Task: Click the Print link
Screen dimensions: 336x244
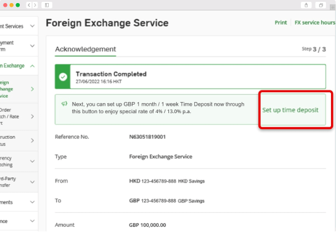Action: 281,23
